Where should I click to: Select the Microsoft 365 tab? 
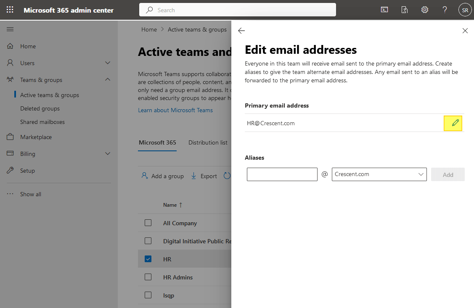tap(157, 142)
